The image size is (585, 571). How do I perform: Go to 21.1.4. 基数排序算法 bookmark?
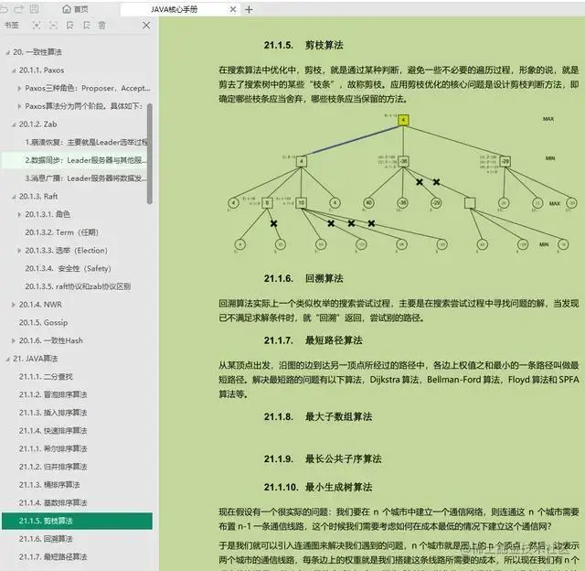[53, 502]
